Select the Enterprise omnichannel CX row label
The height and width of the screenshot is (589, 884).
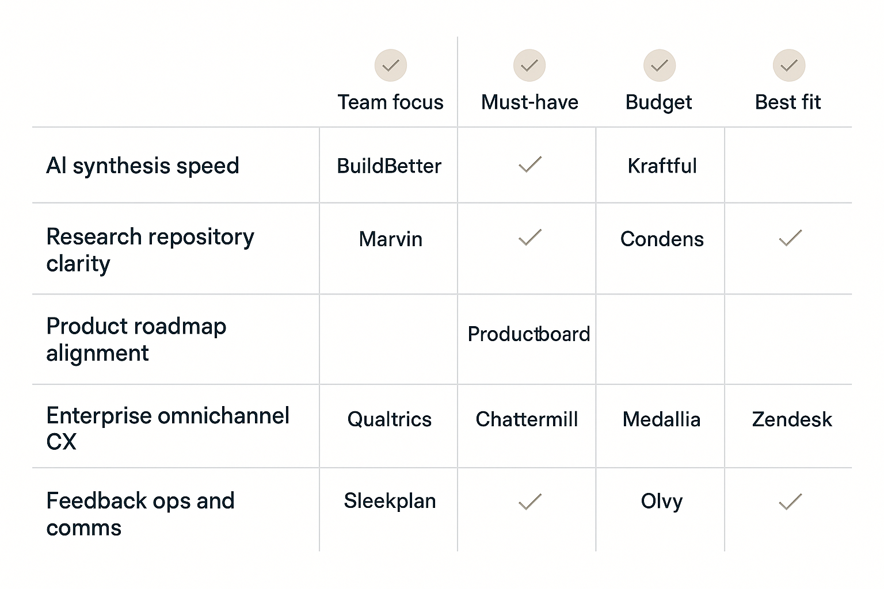tap(167, 428)
